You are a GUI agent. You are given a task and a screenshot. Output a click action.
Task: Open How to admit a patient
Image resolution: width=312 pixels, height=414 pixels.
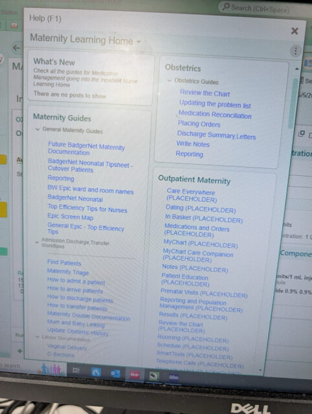point(76,281)
